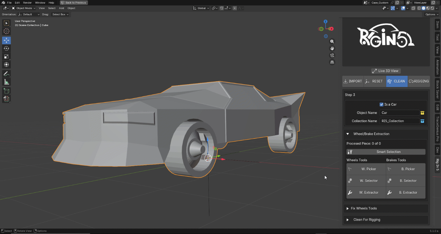Select the Select Box tool icon
Screen dimensions: 441x234
pos(6,23)
